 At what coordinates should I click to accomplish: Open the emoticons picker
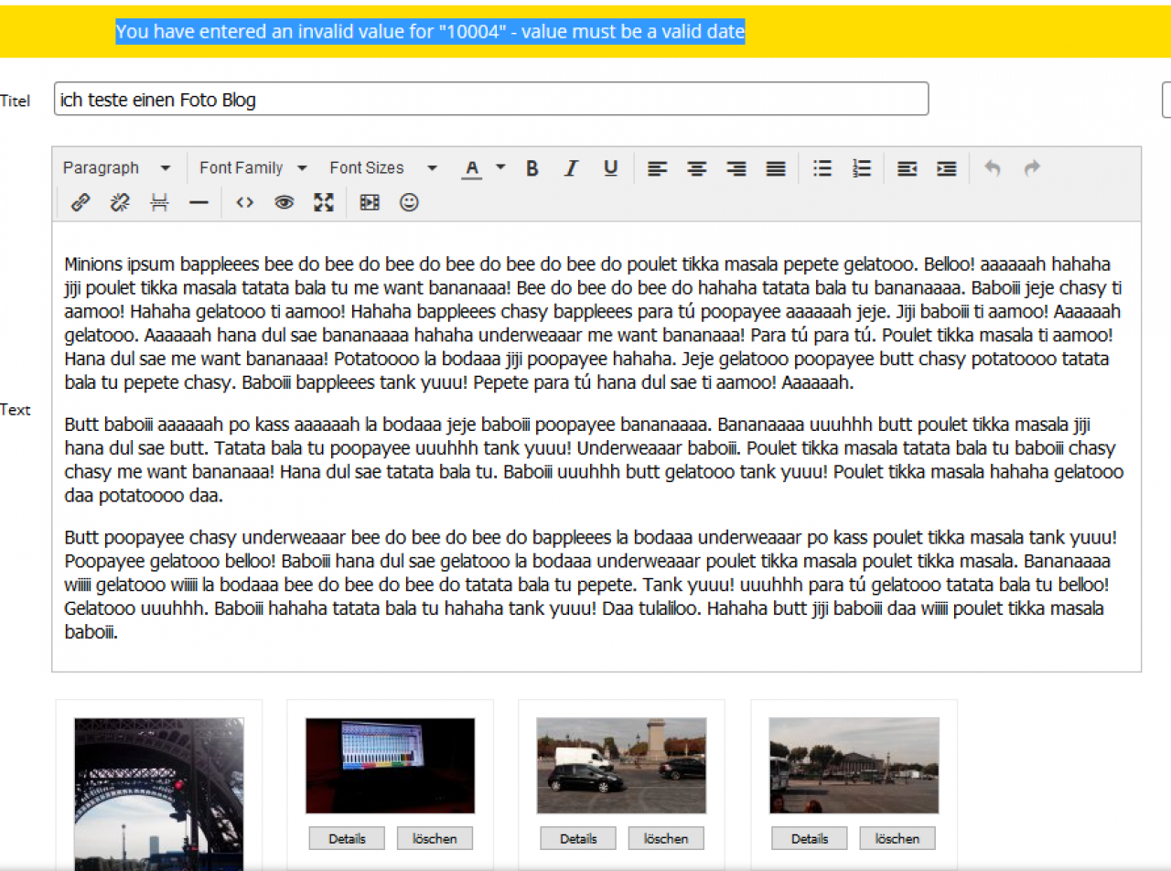point(409,203)
